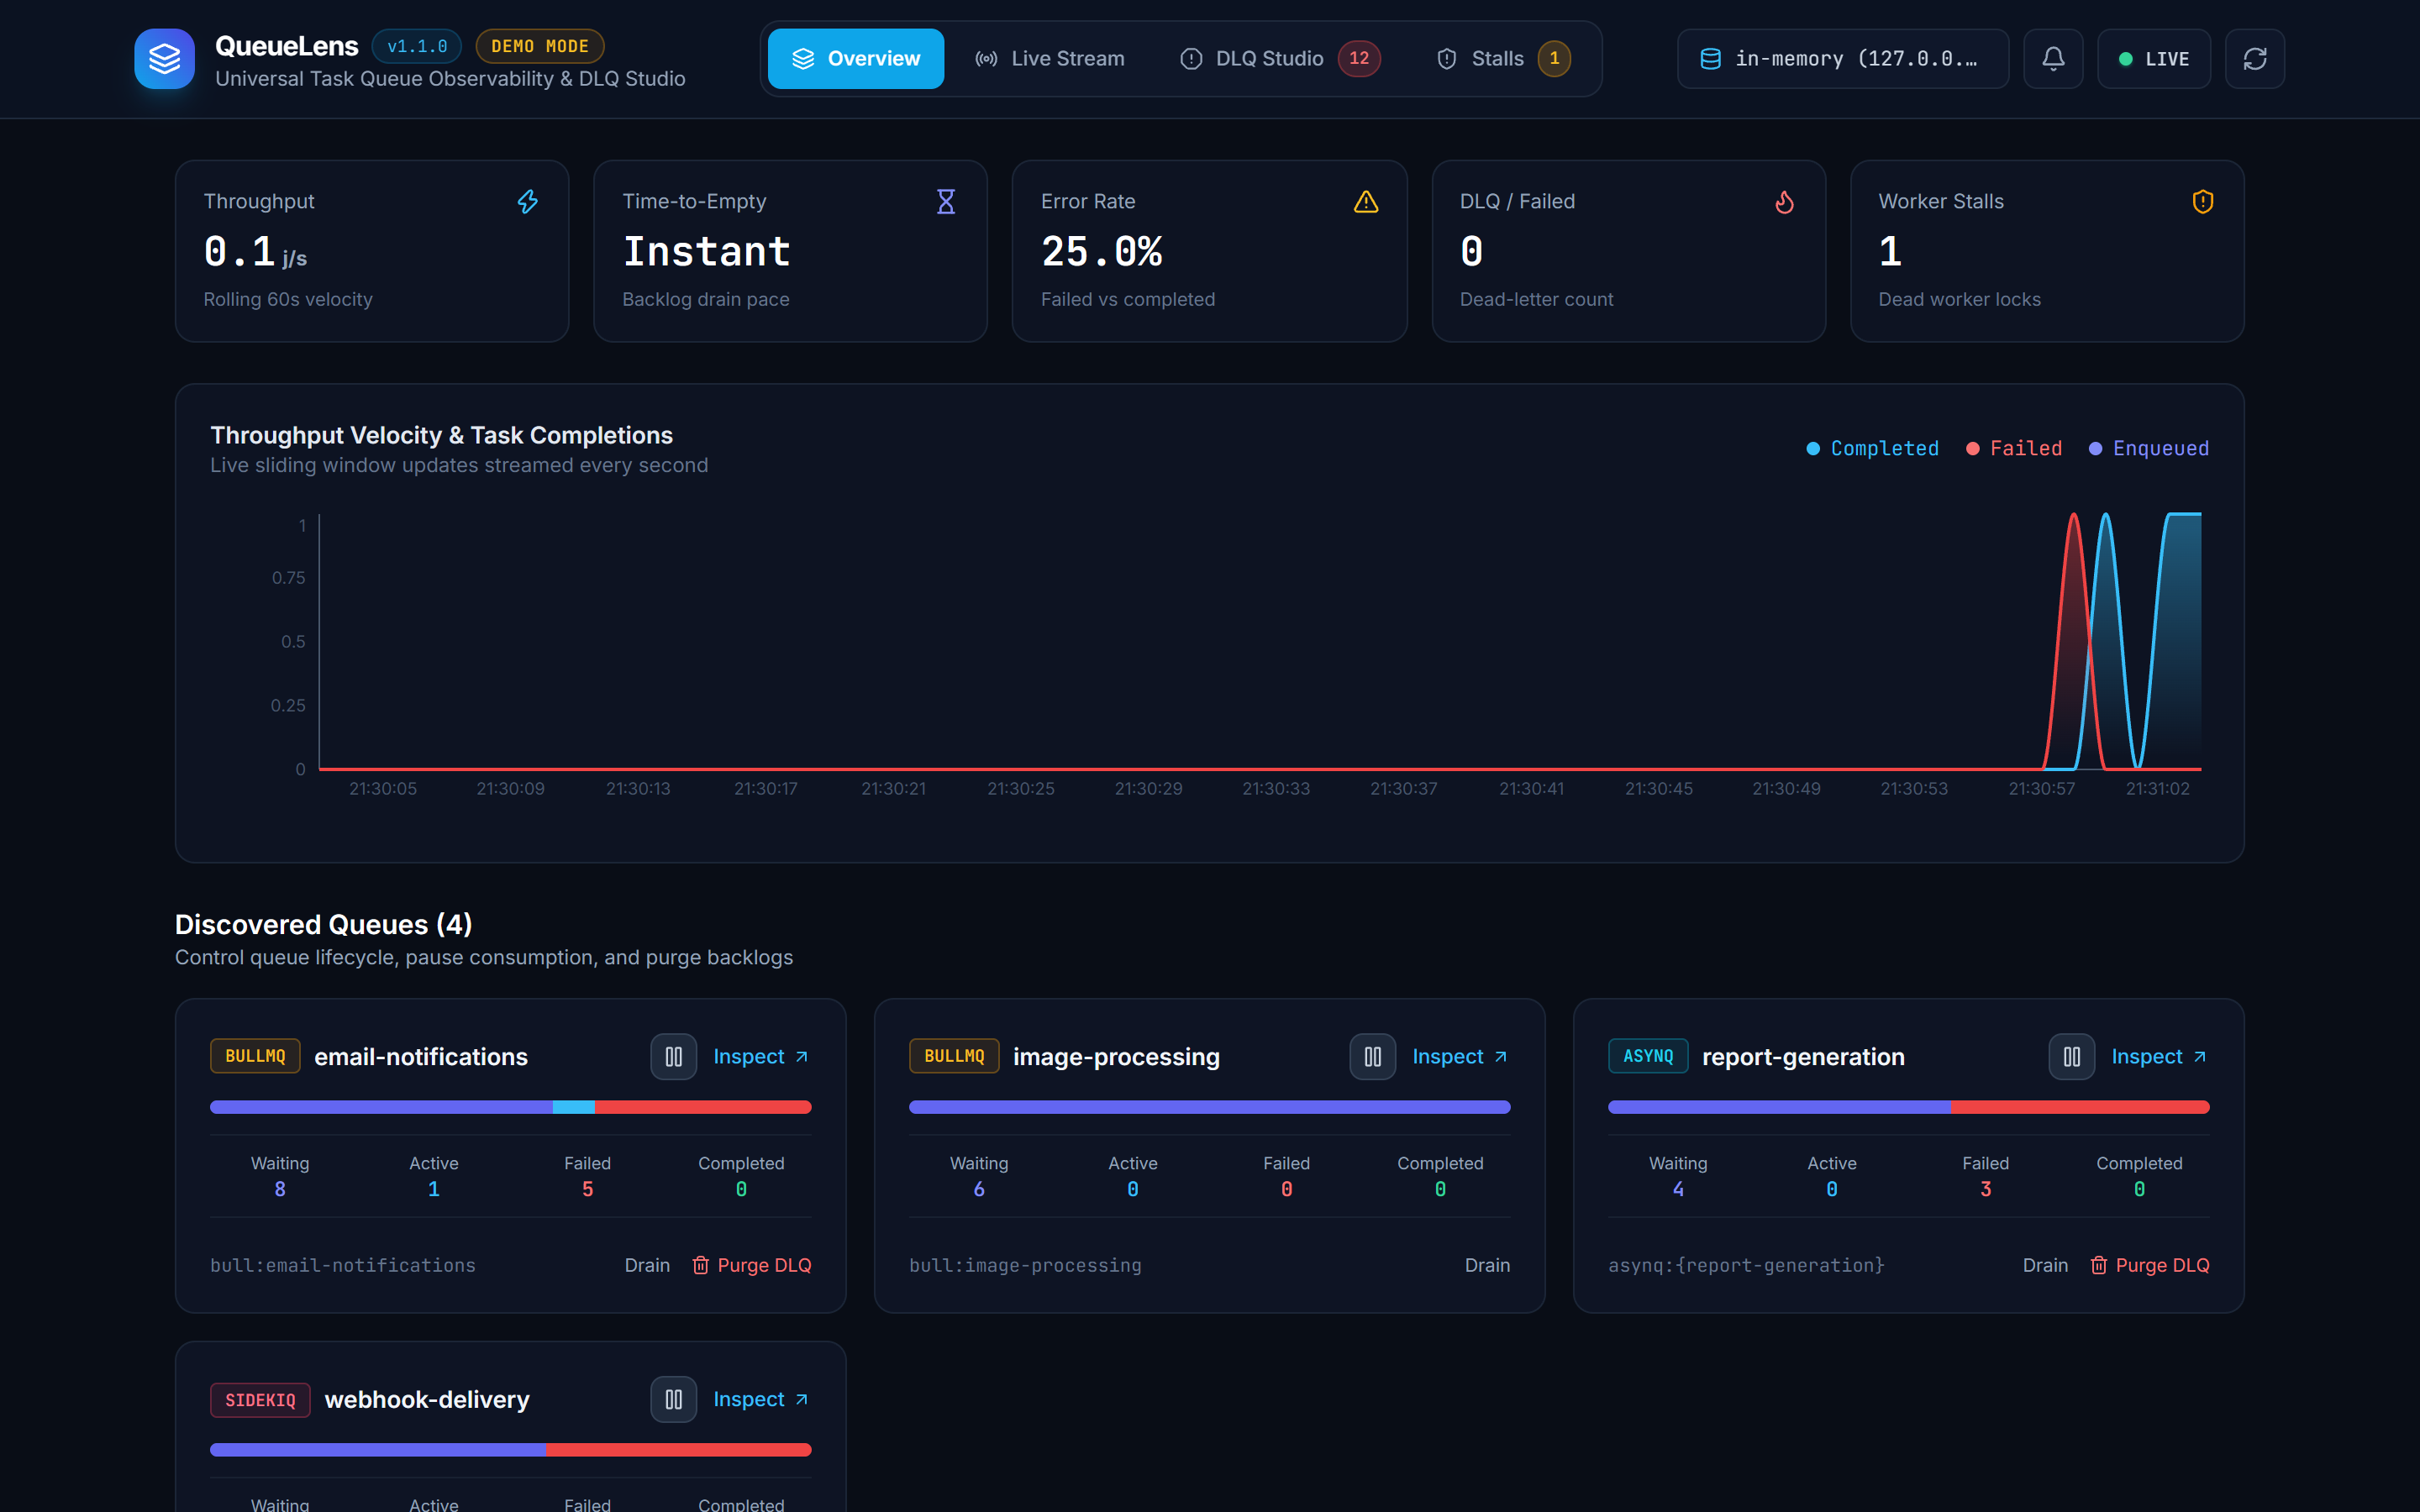Image resolution: width=2420 pixels, height=1512 pixels.
Task: Click the bull:image-processing key text
Action: (x=1025, y=1266)
